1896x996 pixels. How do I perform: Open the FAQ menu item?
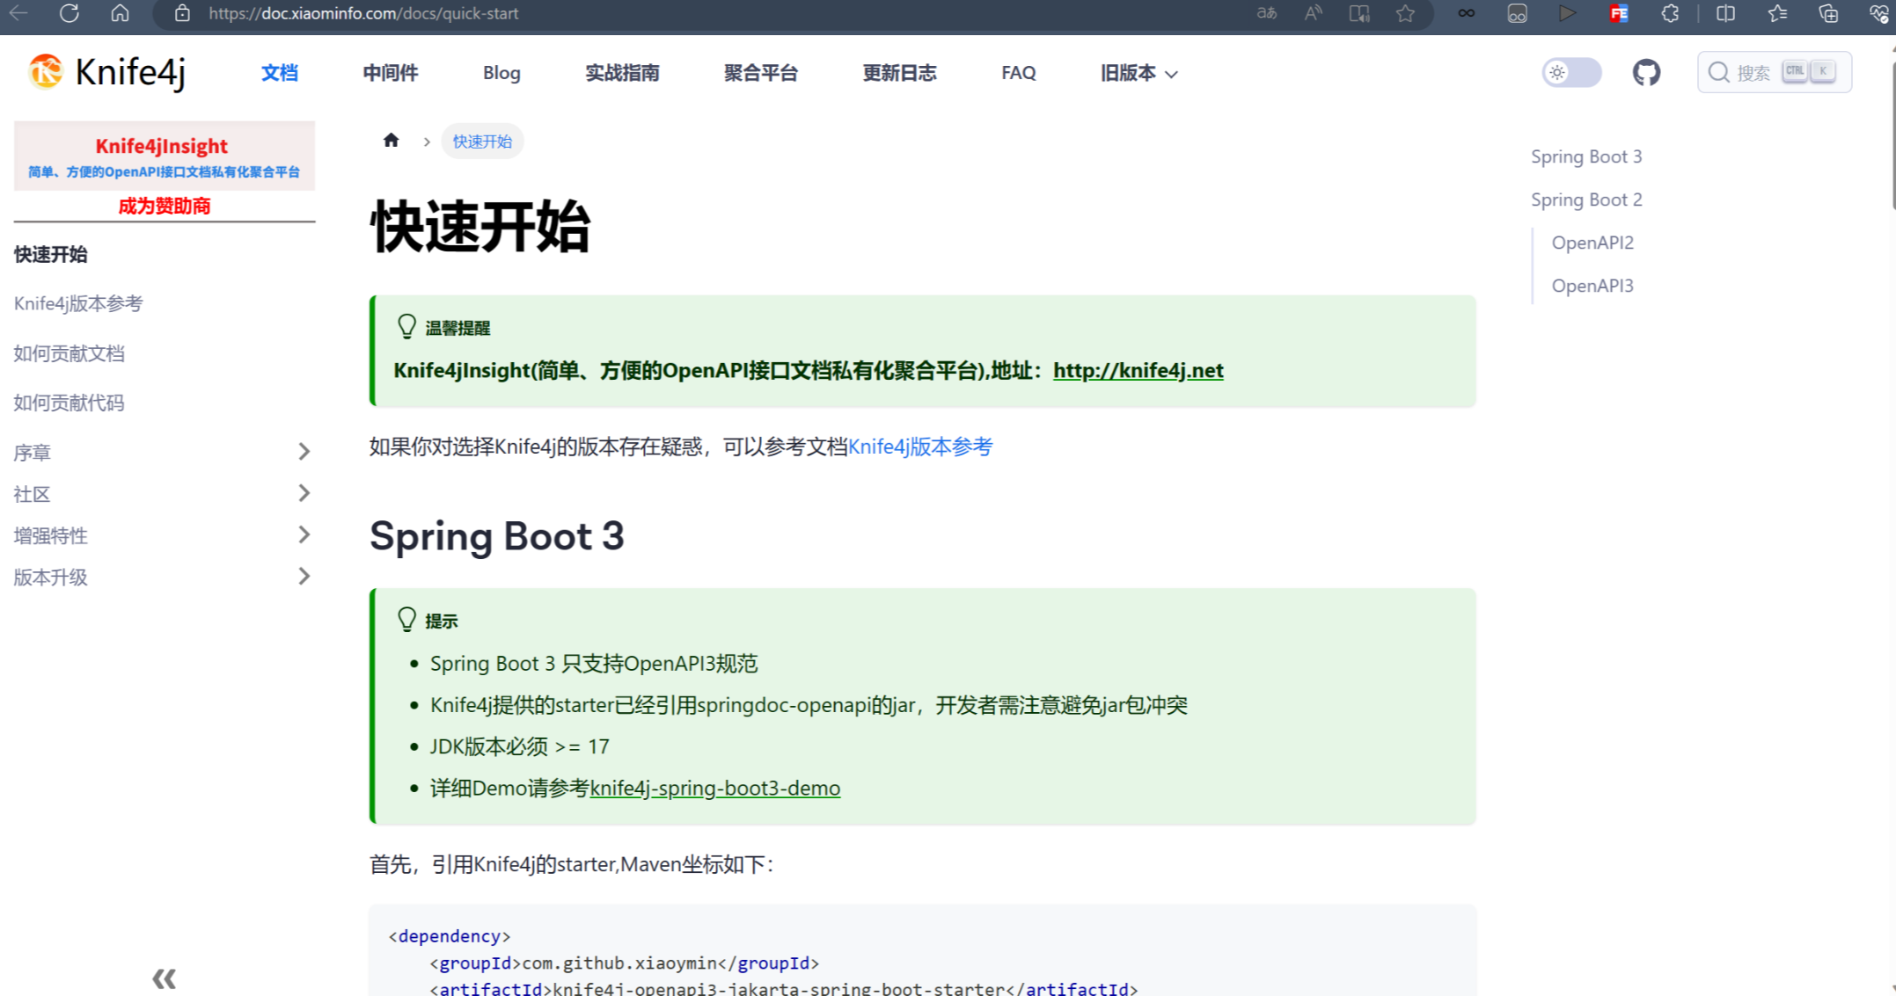[1017, 73]
